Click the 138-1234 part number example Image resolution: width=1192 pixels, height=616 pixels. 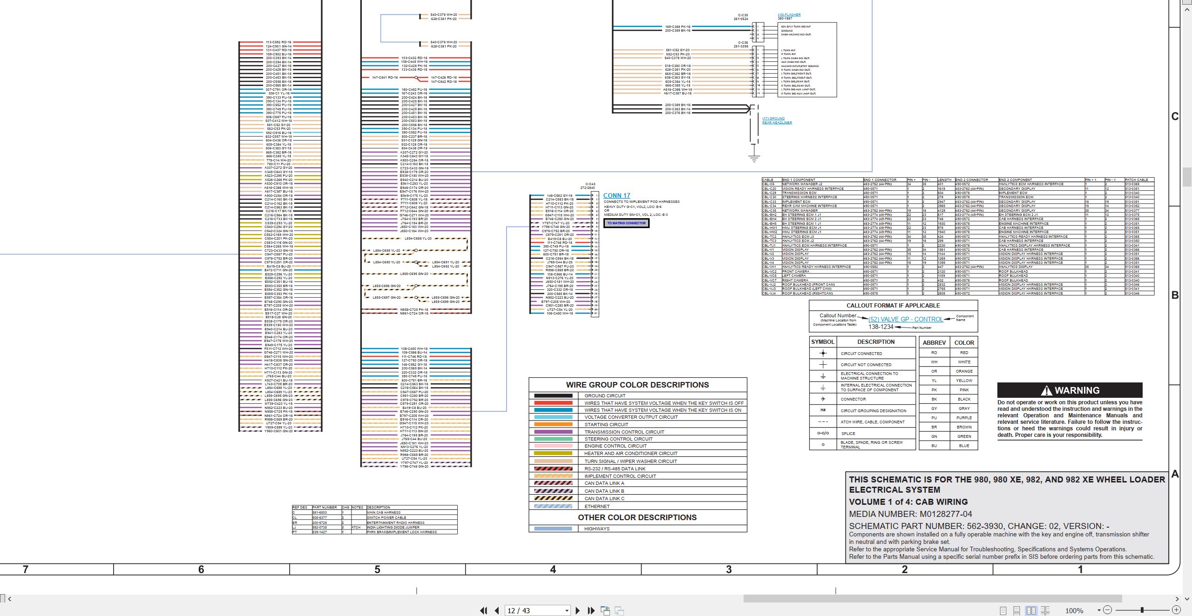pyautogui.click(x=881, y=327)
